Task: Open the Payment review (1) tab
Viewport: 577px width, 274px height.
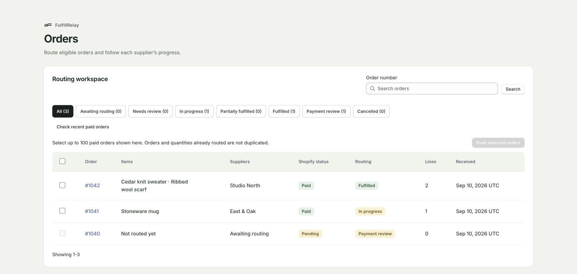Action: point(326,111)
